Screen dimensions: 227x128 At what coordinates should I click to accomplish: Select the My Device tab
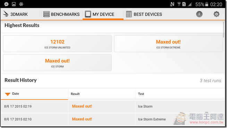(x=103, y=14)
